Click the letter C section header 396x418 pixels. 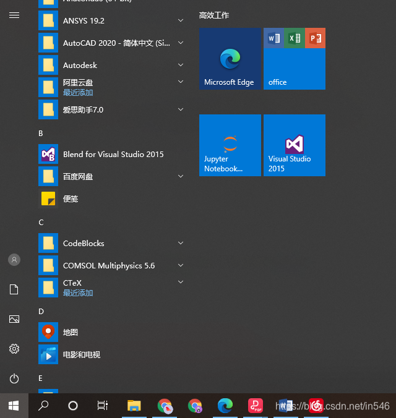[41, 223]
